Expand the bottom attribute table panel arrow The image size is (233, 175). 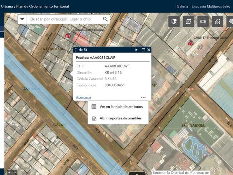click(x=137, y=174)
